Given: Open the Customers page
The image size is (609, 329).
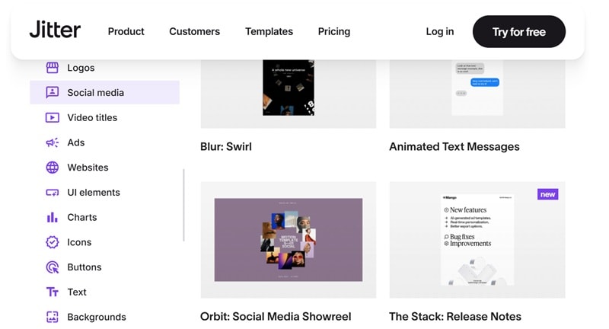Looking at the screenshot, I should [x=195, y=31].
